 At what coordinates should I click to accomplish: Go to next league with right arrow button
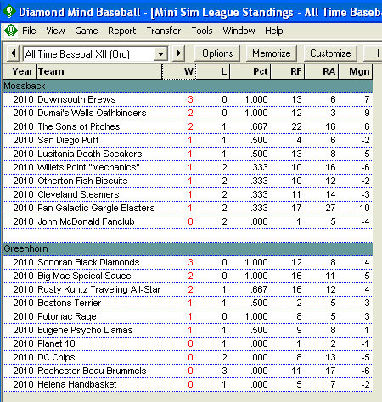[x=178, y=53]
